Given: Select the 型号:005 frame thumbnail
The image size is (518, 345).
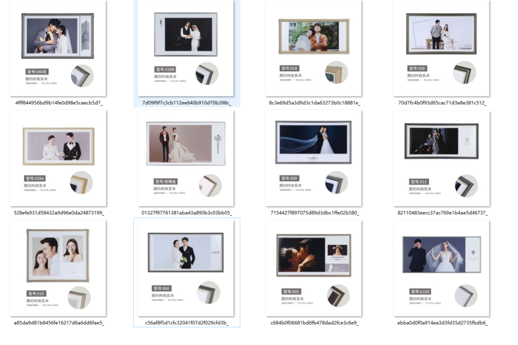Looking at the screenshot, I should [x=313, y=268].
